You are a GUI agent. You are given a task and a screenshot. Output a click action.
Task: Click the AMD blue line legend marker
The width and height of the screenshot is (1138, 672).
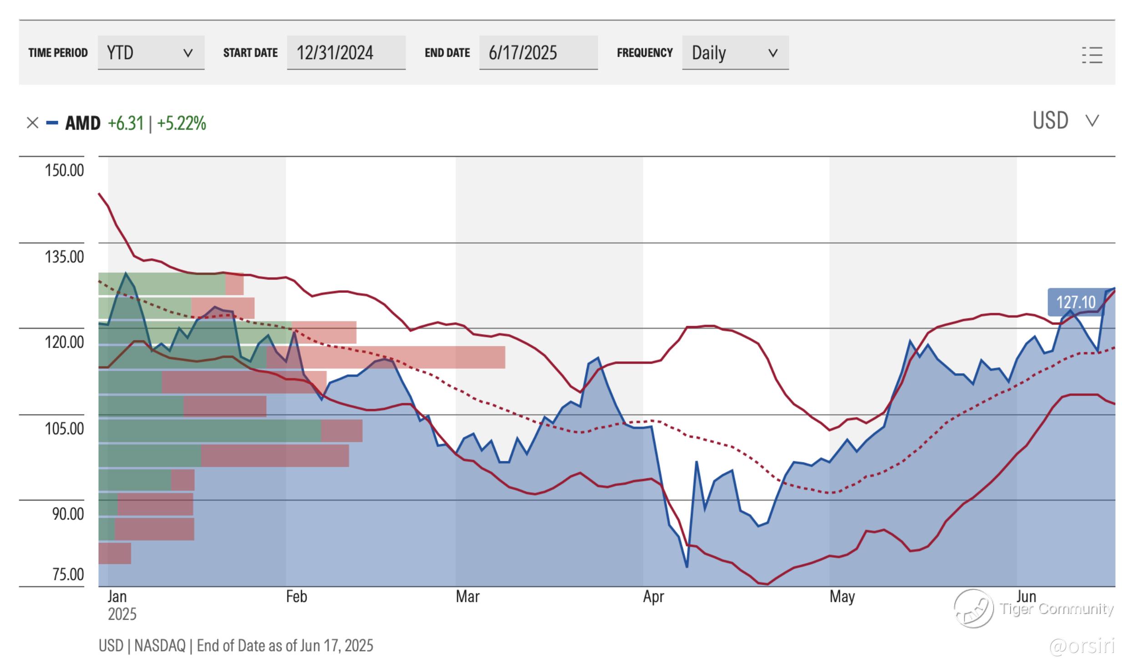coord(52,123)
